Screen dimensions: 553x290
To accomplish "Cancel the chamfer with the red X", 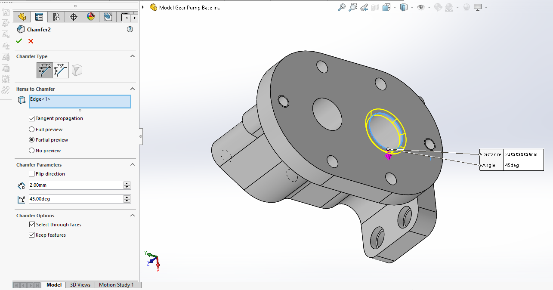I will tap(31, 41).
